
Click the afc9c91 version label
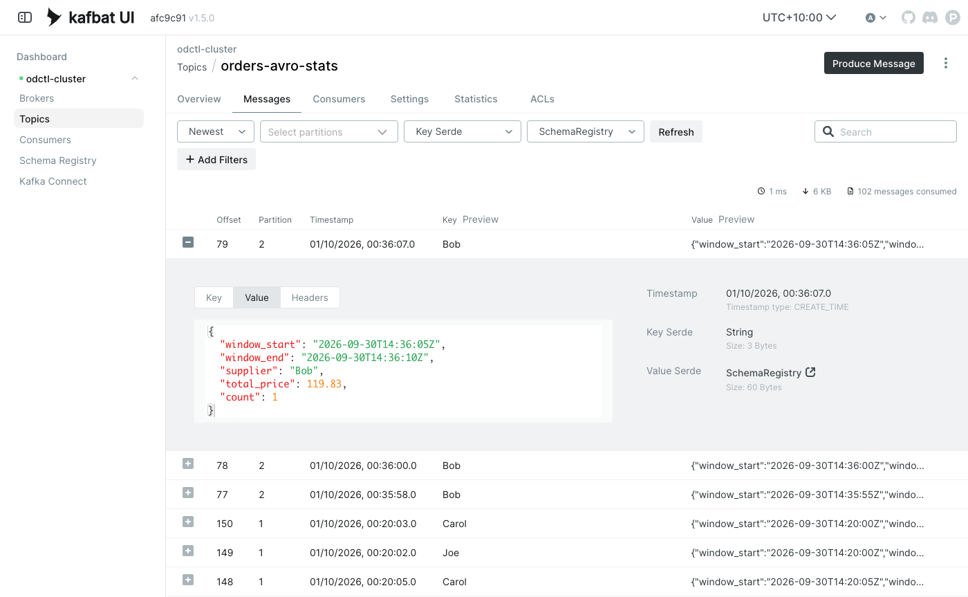pos(168,18)
